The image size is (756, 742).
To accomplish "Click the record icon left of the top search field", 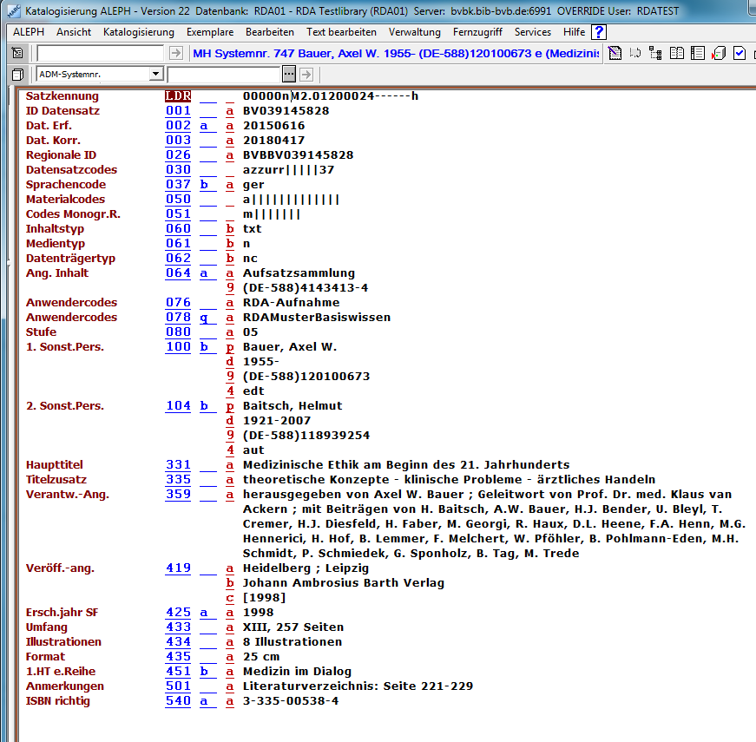I will pyautogui.click(x=17, y=54).
